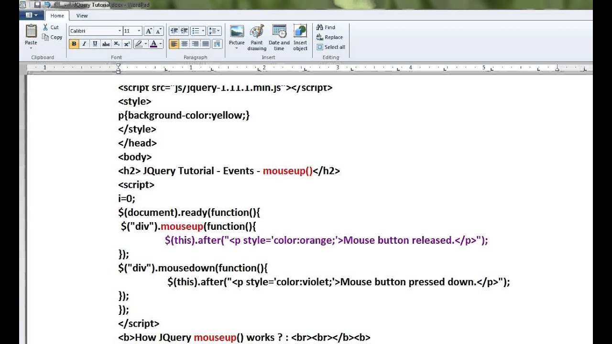Click the 'How JQuery mouseup() works' line

pos(244,338)
